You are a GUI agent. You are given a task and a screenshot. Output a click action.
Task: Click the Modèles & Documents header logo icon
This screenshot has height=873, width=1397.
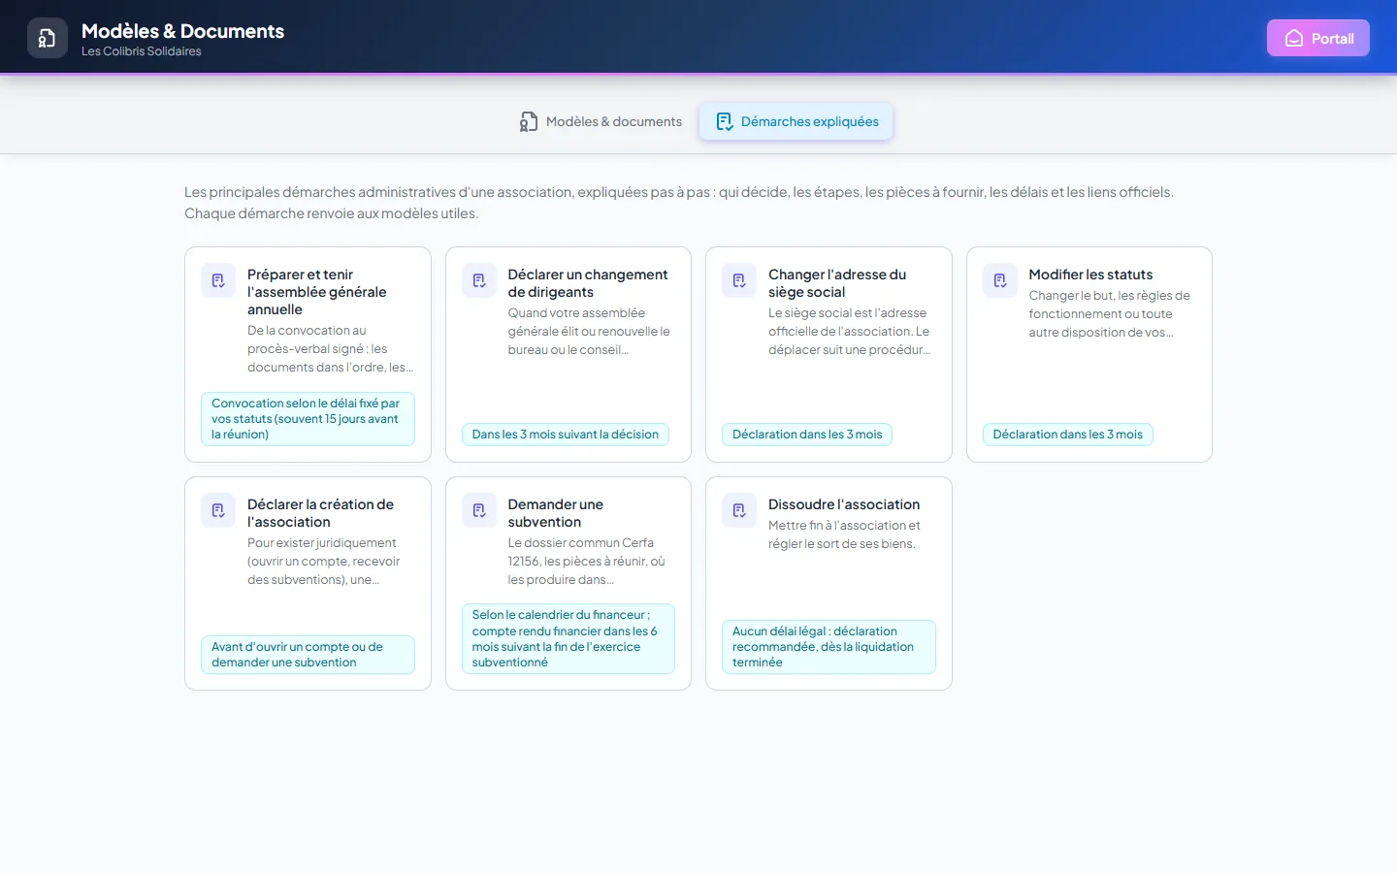click(x=48, y=38)
